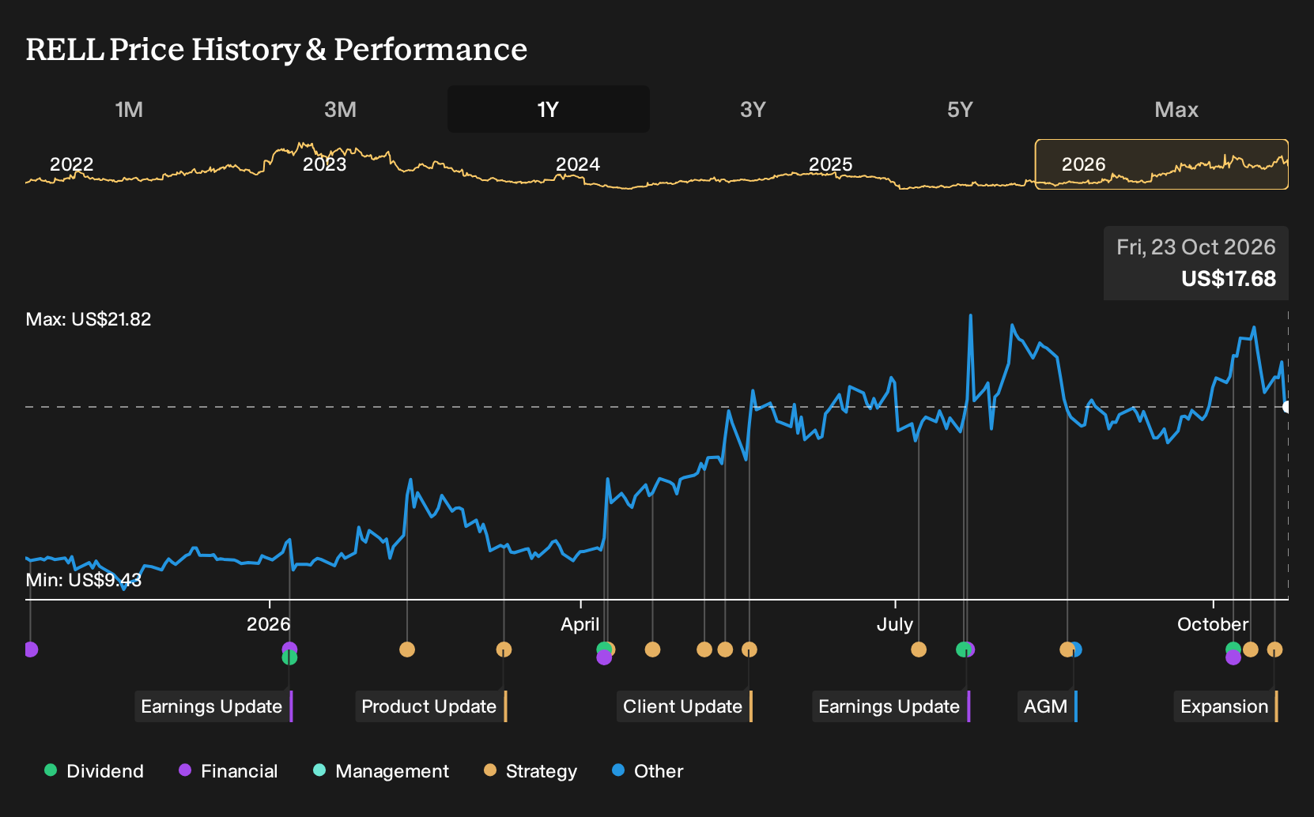The image size is (1314, 817).
Task: Open the Earnings Update label near July
Action: click(891, 706)
